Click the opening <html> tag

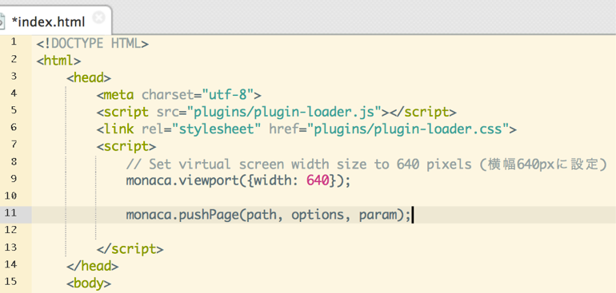(x=59, y=61)
